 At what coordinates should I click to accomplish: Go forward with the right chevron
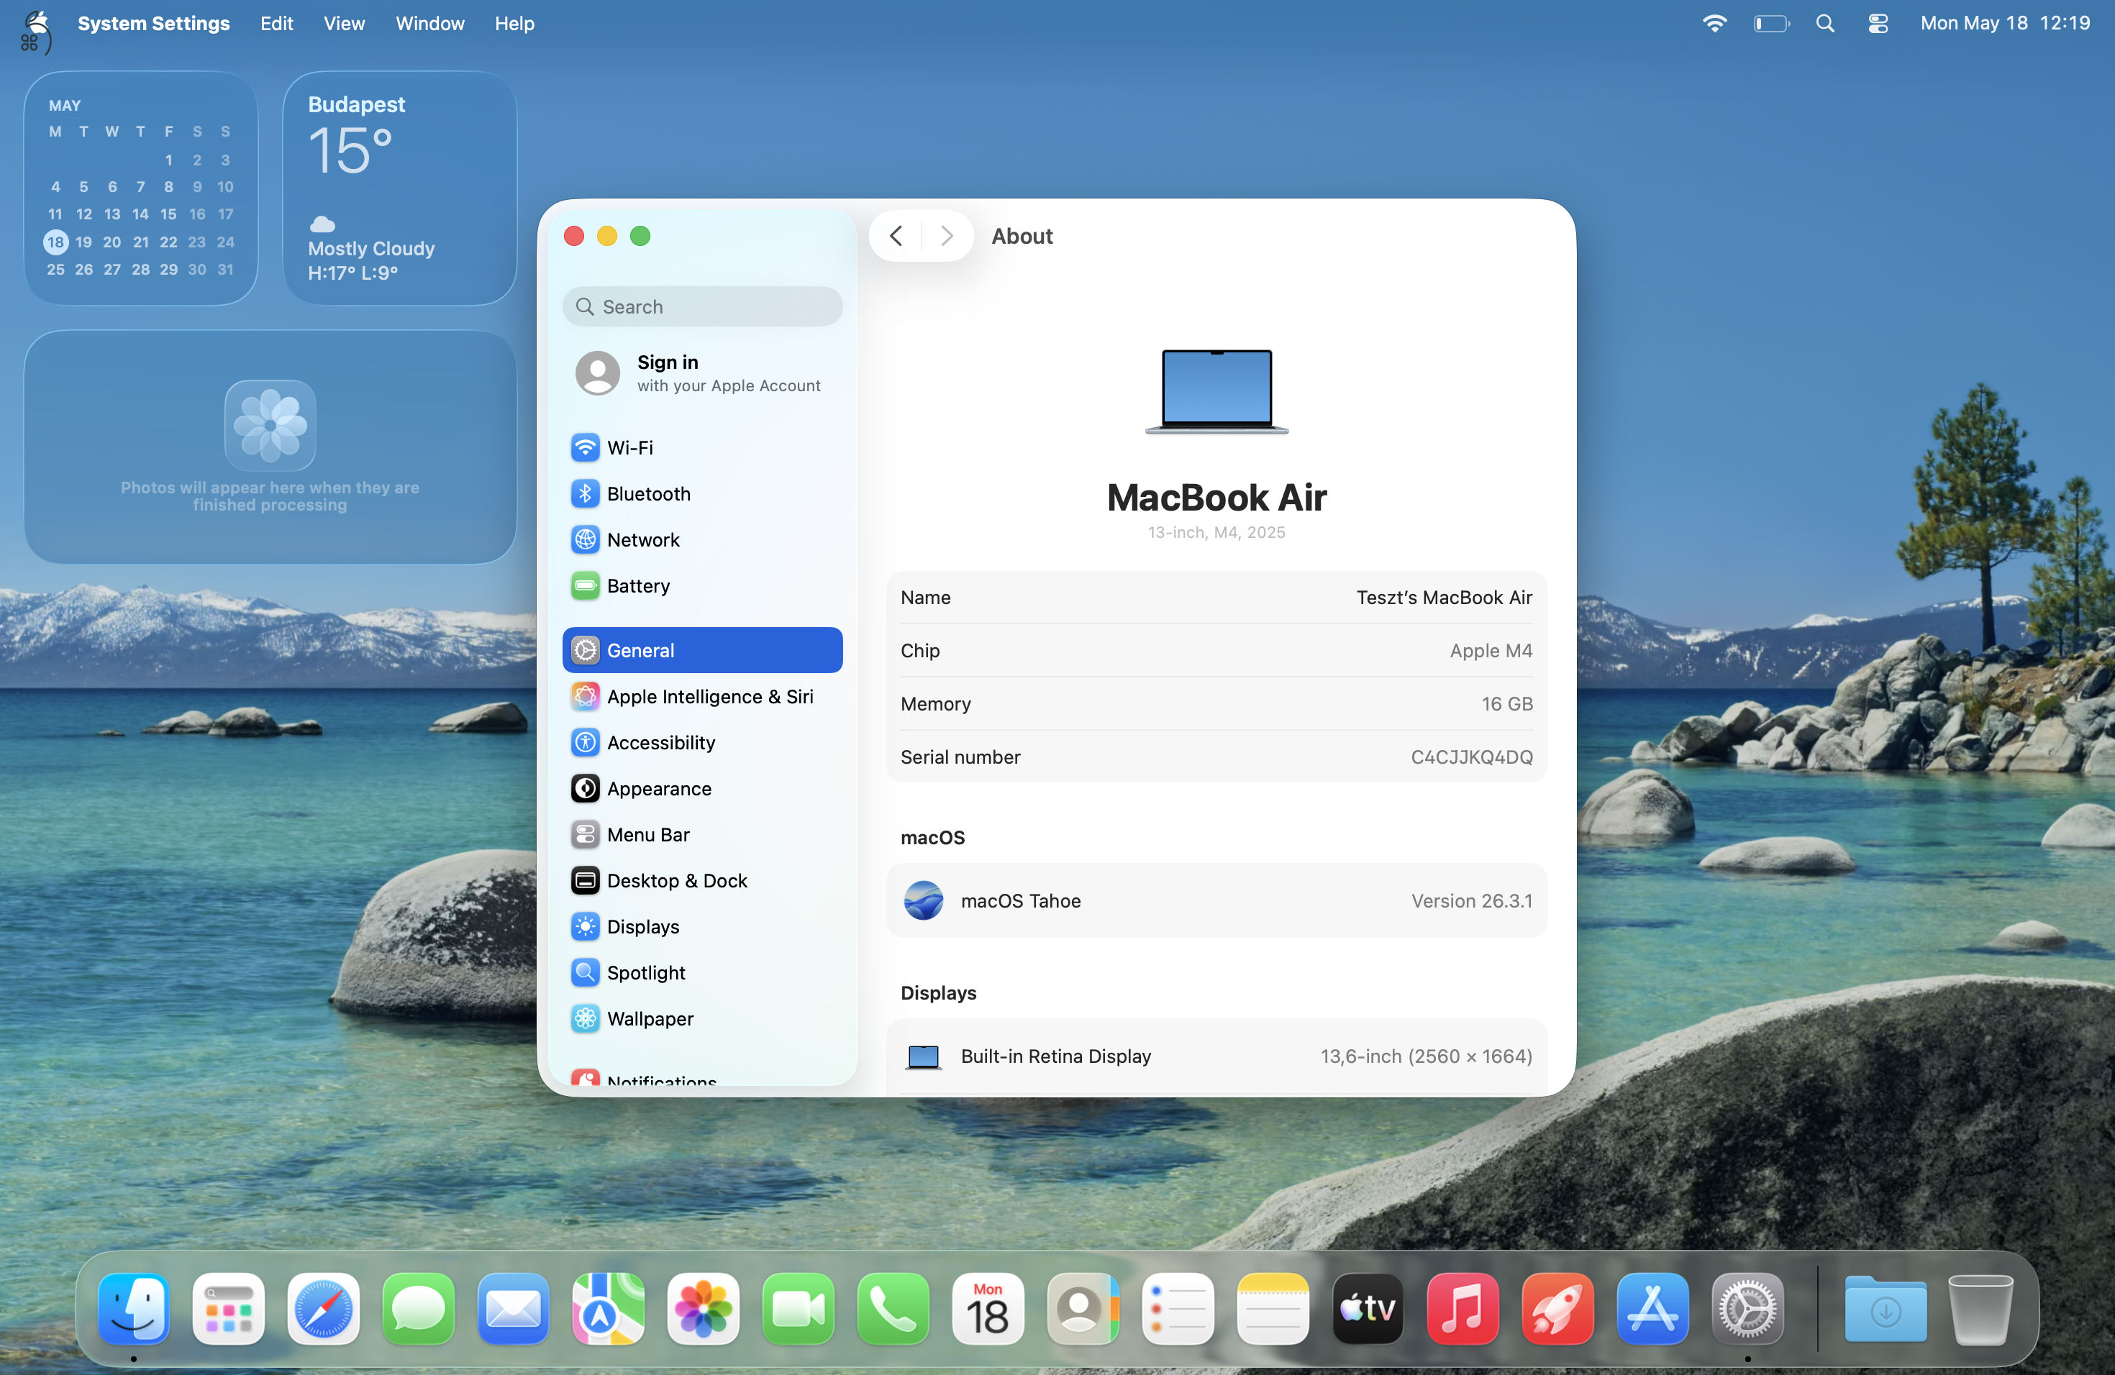coord(947,237)
